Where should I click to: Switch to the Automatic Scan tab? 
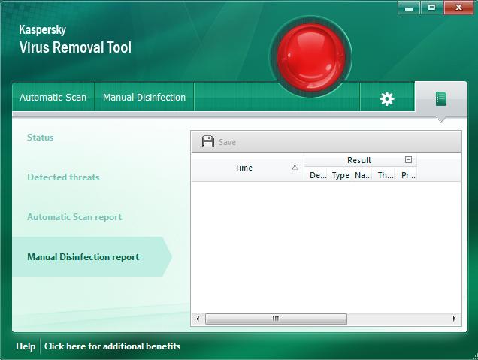(x=53, y=97)
